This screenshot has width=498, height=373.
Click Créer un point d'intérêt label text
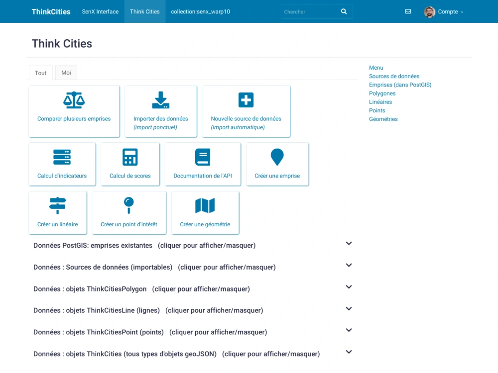point(128,224)
